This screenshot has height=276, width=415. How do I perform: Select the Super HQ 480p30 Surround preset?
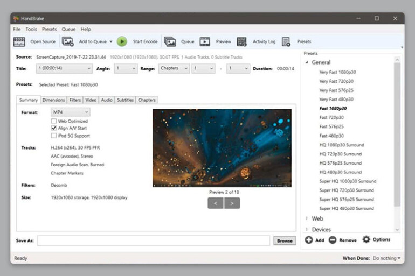click(347, 208)
